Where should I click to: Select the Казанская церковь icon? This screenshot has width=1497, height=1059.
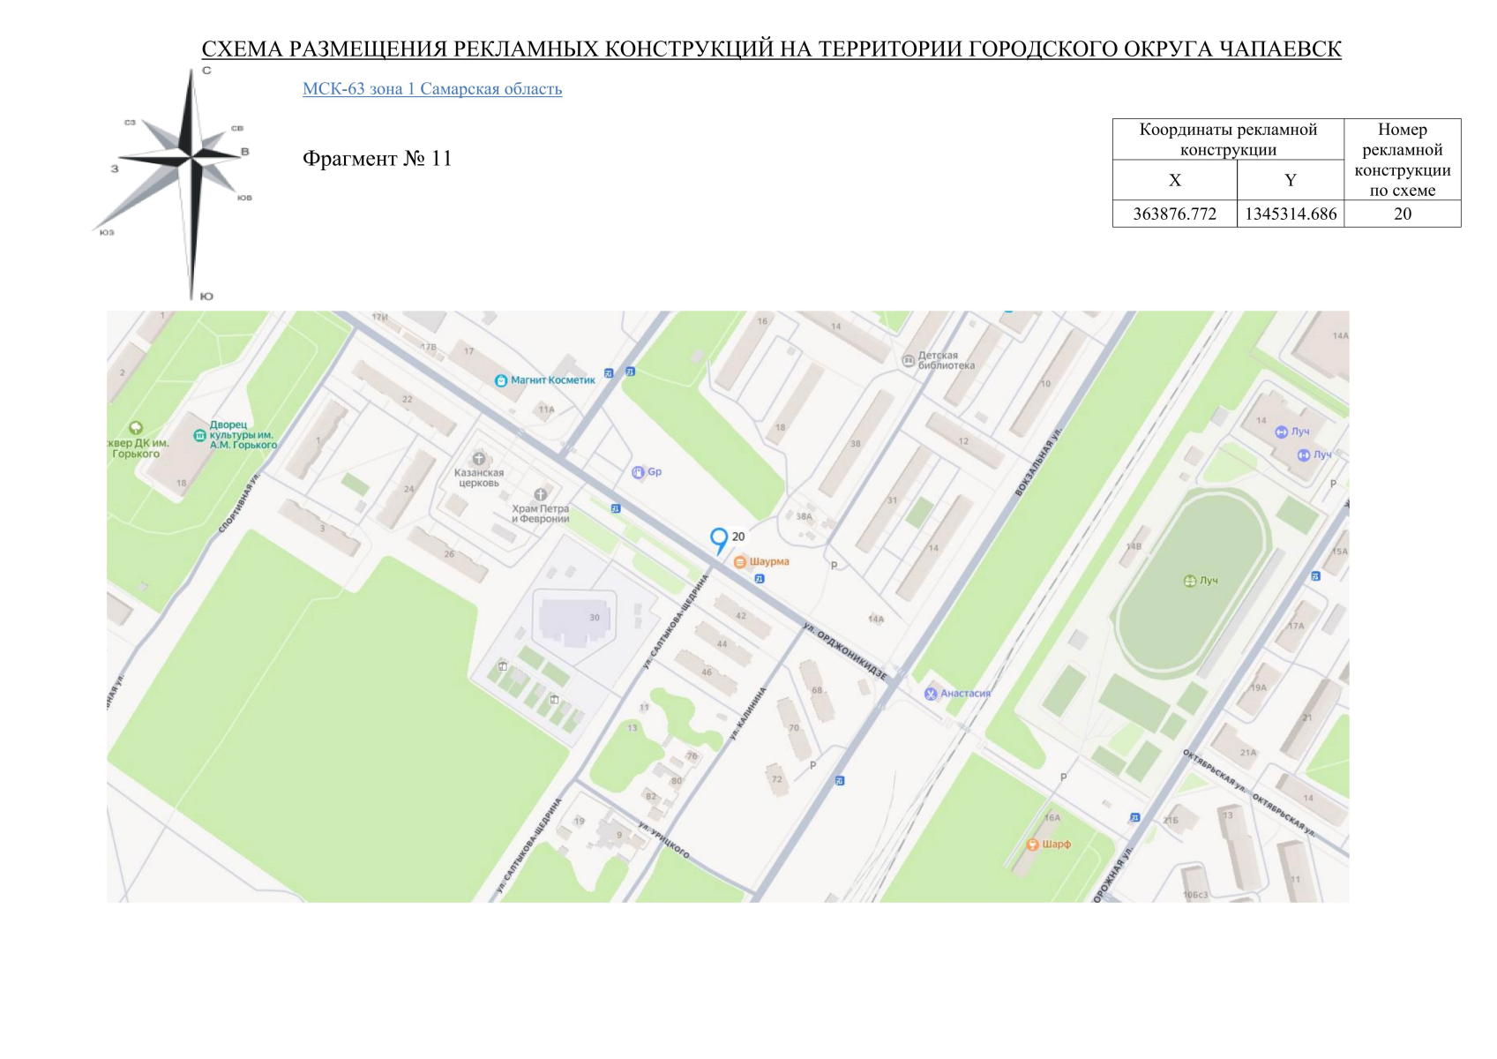(x=476, y=458)
